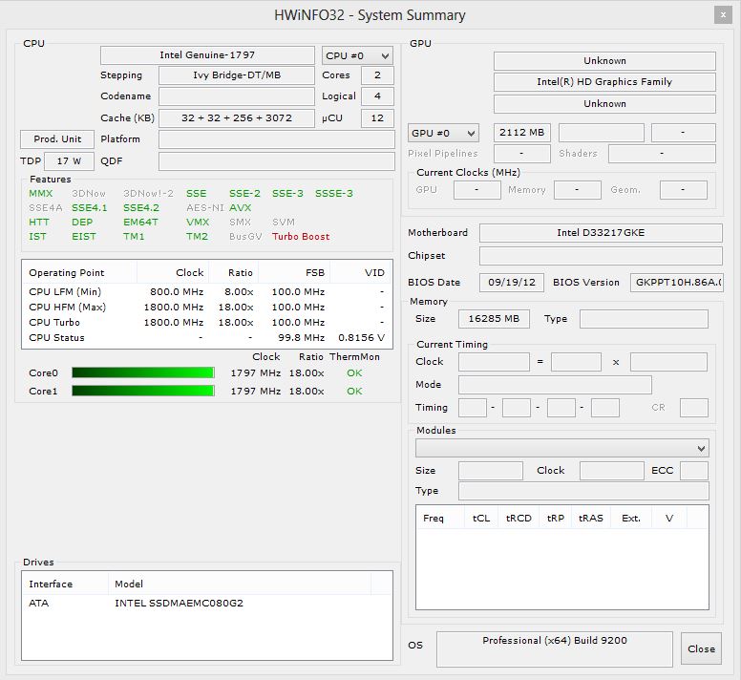Screen dimensions: 741x680
Task: Close the System Summary window via title bar X
Action: coord(725,14)
